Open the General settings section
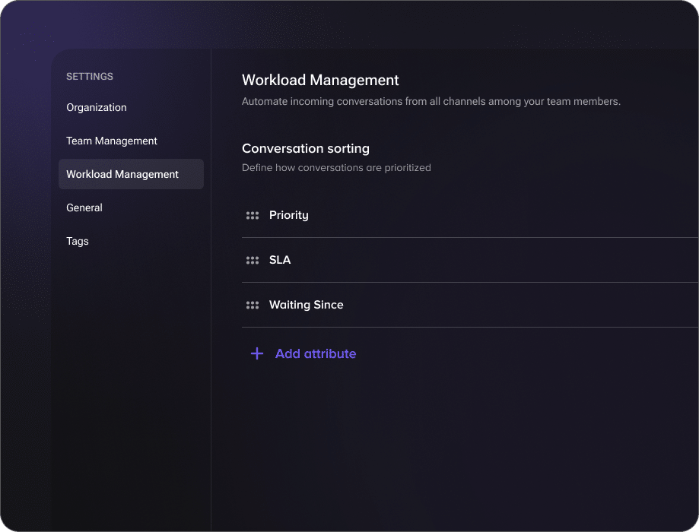699x532 pixels. coord(84,208)
